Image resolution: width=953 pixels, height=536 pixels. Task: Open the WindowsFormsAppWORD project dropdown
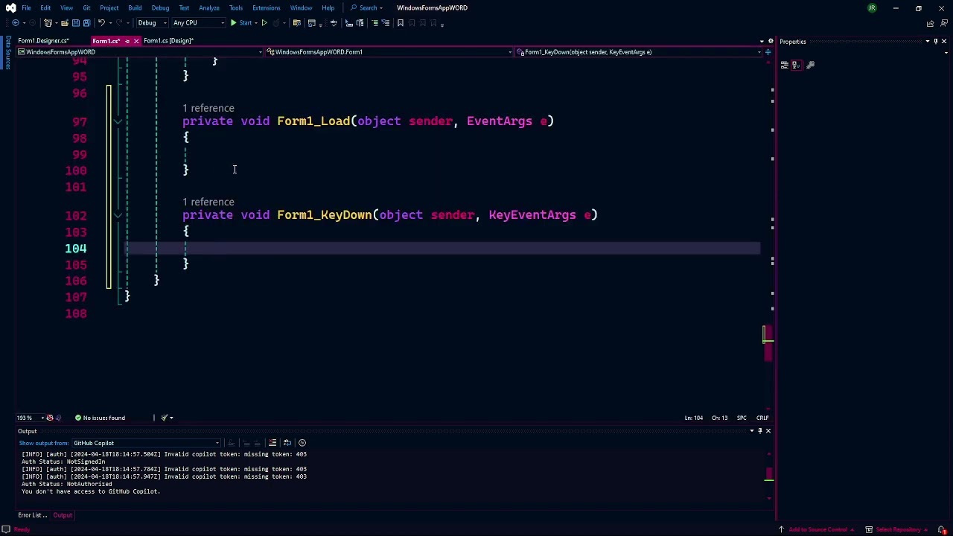click(x=140, y=52)
